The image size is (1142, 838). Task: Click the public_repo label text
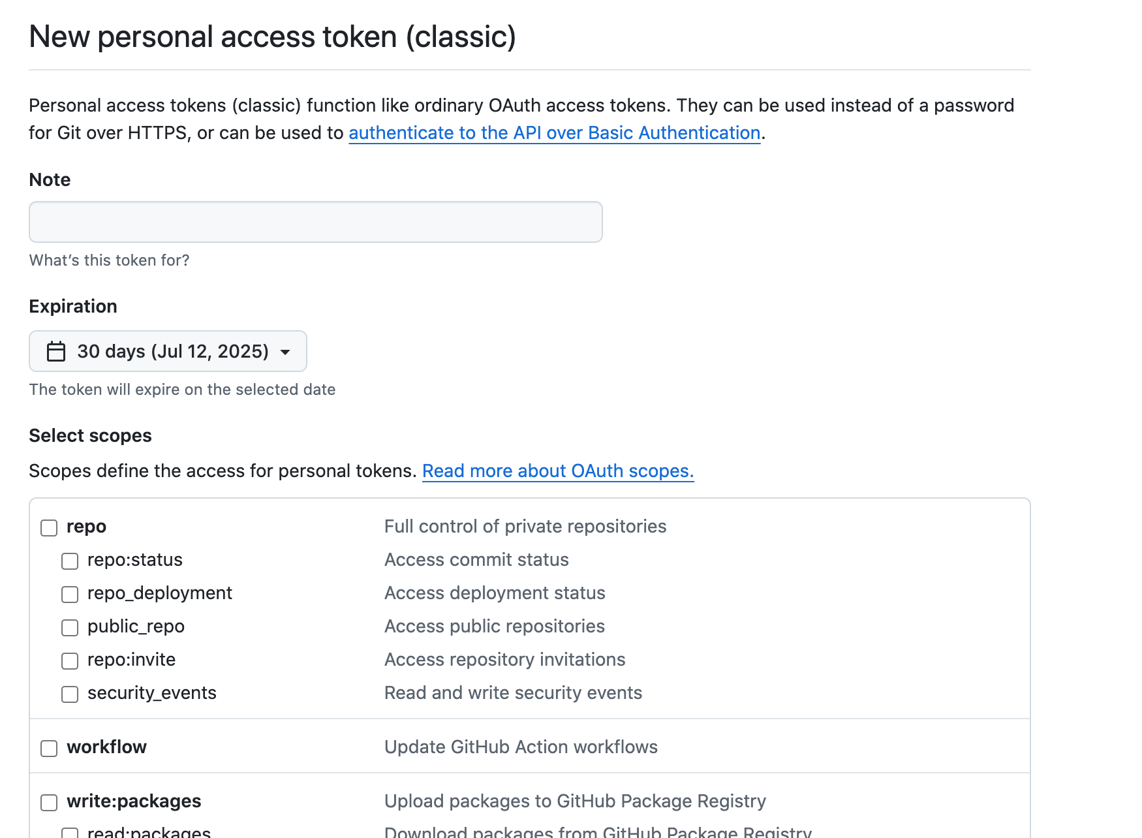(x=136, y=627)
